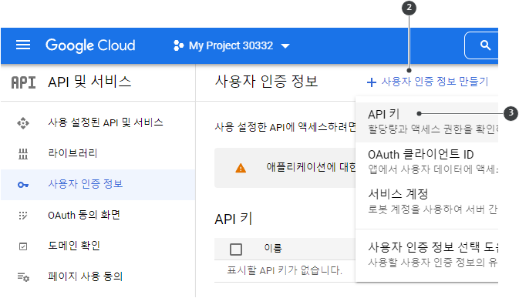Viewport: 519px width, 298px height.
Task: Select OAuth 클라이언트 ID menu item
Action: tap(426, 161)
